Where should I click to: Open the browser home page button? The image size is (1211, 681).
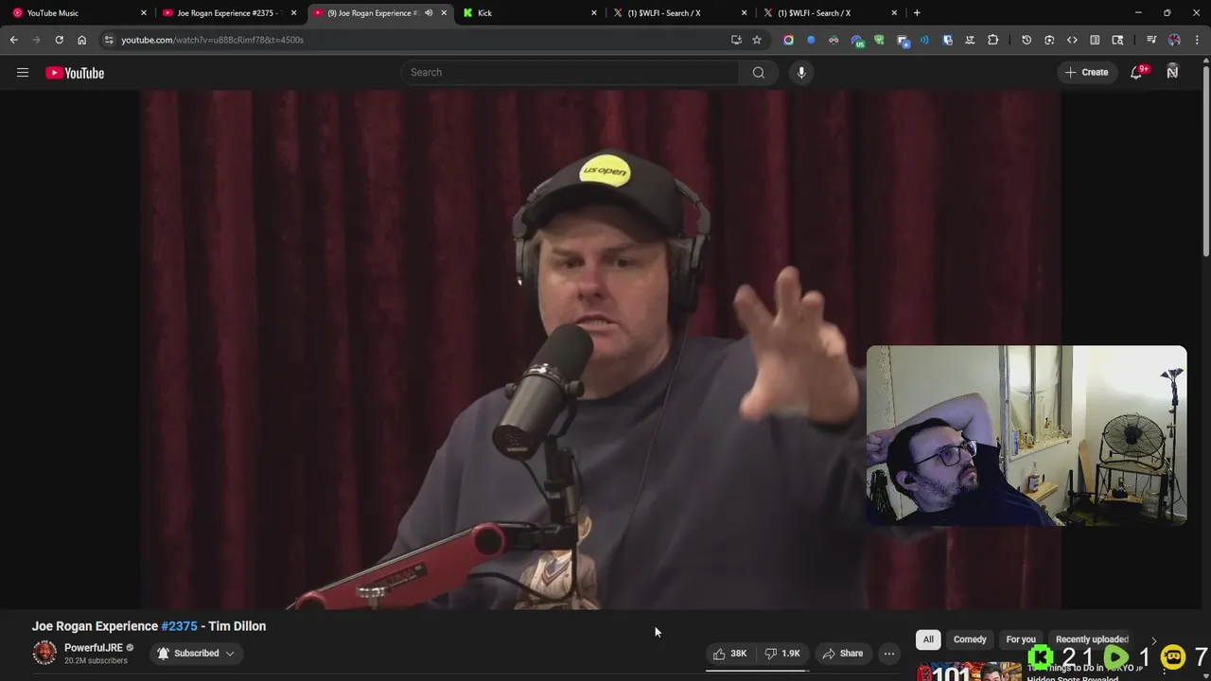[81, 40]
